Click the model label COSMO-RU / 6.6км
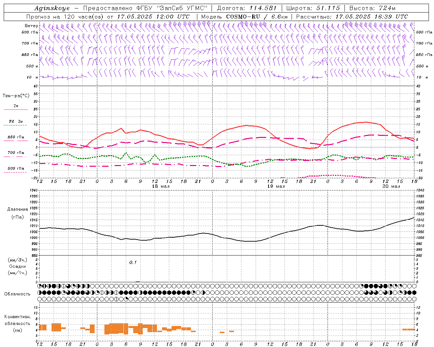This screenshot has height=347, width=434. click(257, 16)
